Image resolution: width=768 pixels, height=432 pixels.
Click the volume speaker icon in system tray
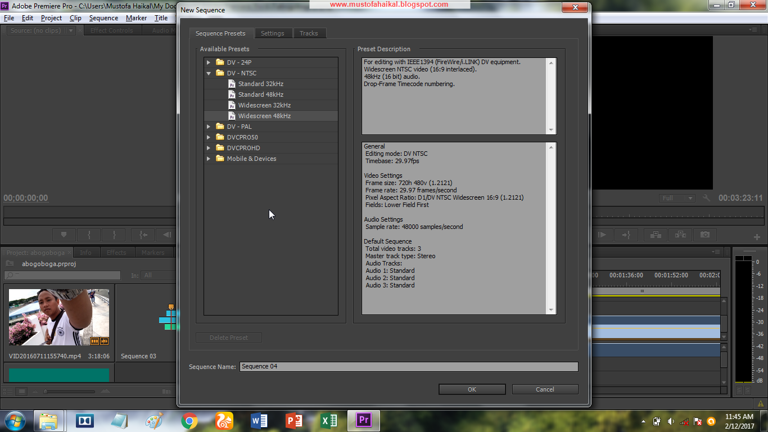(671, 421)
